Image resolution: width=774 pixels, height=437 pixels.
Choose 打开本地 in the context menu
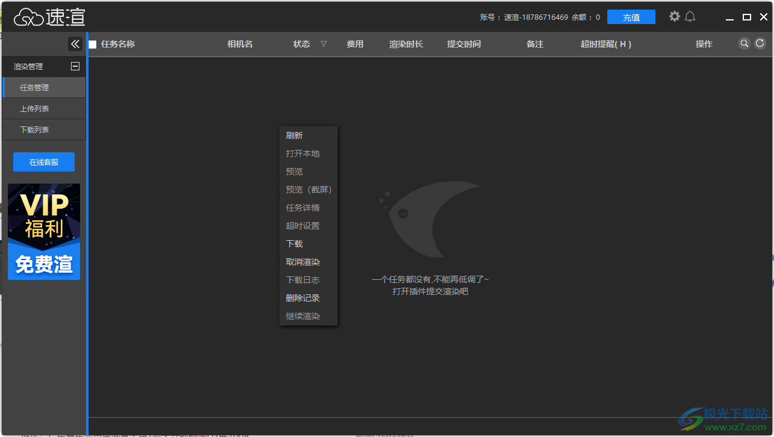(x=309, y=153)
